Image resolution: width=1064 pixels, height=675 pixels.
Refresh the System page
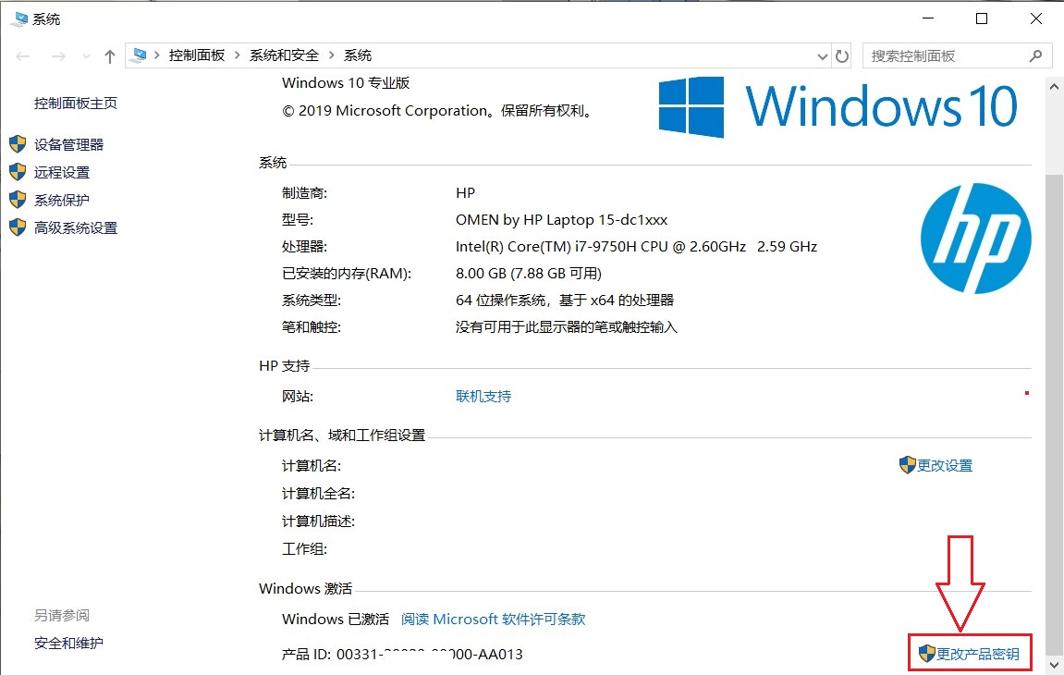(x=842, y=56)
